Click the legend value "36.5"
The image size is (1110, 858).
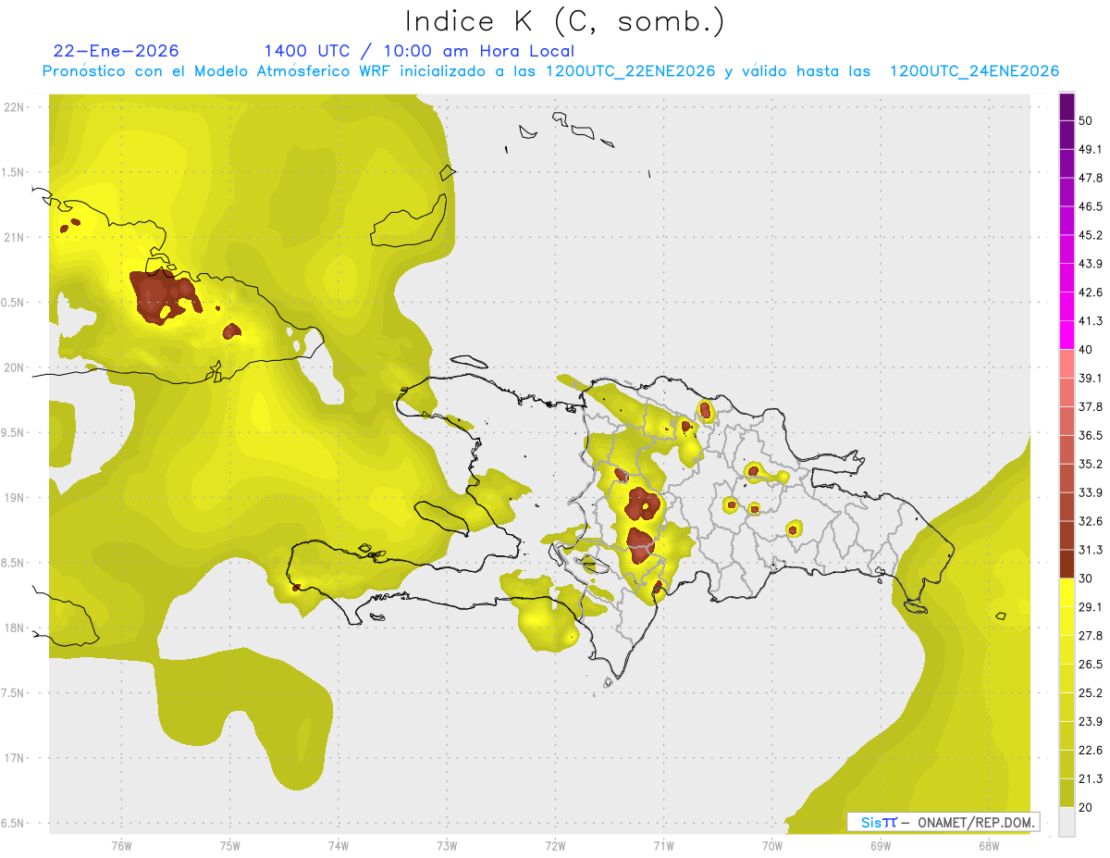pyautogui.click(x=1091, y=435)
